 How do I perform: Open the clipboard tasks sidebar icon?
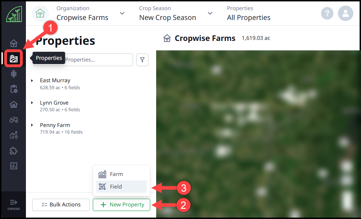[x=14, y=89]
